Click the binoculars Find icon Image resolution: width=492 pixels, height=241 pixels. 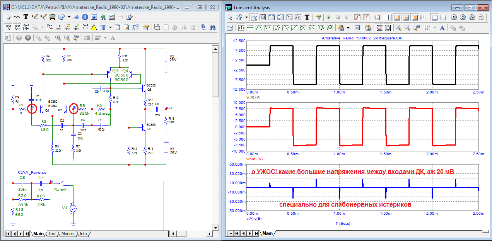212,27
